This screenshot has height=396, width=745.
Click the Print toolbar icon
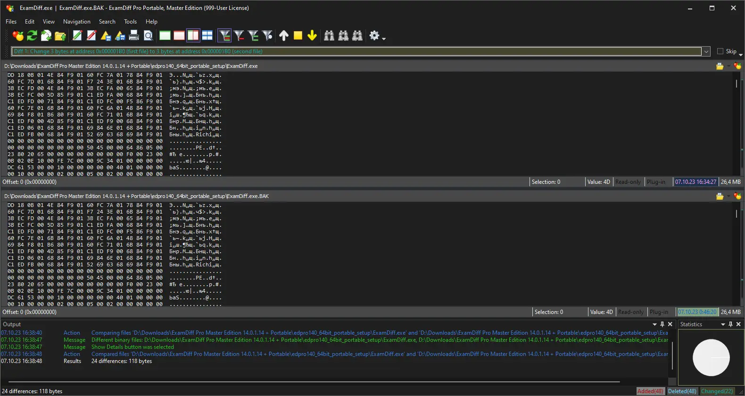pyautogui.click(x=134, y=36)
